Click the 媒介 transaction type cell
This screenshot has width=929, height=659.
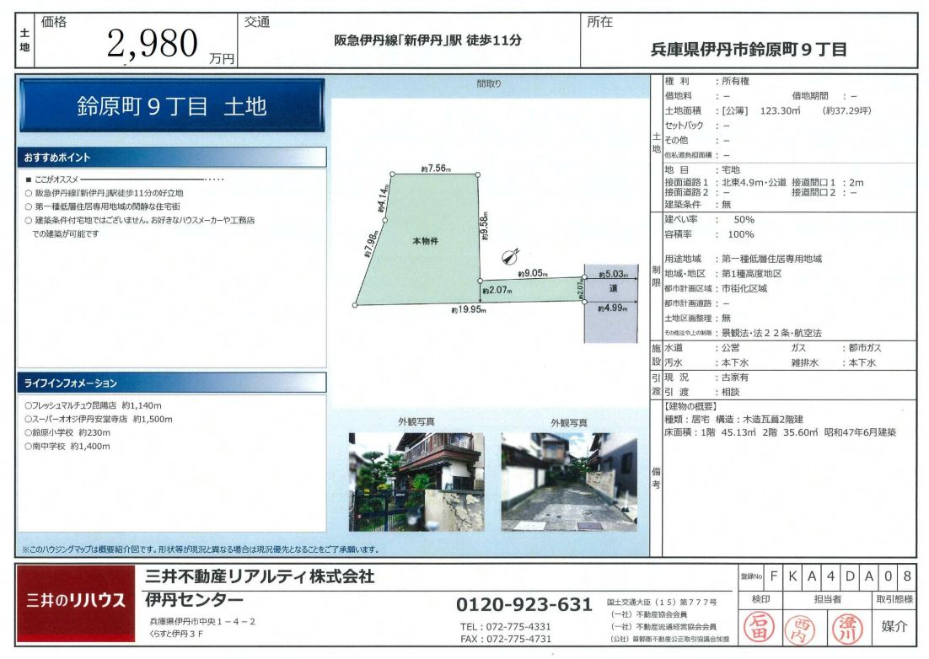pyautogui.click(x=894, y=626)
